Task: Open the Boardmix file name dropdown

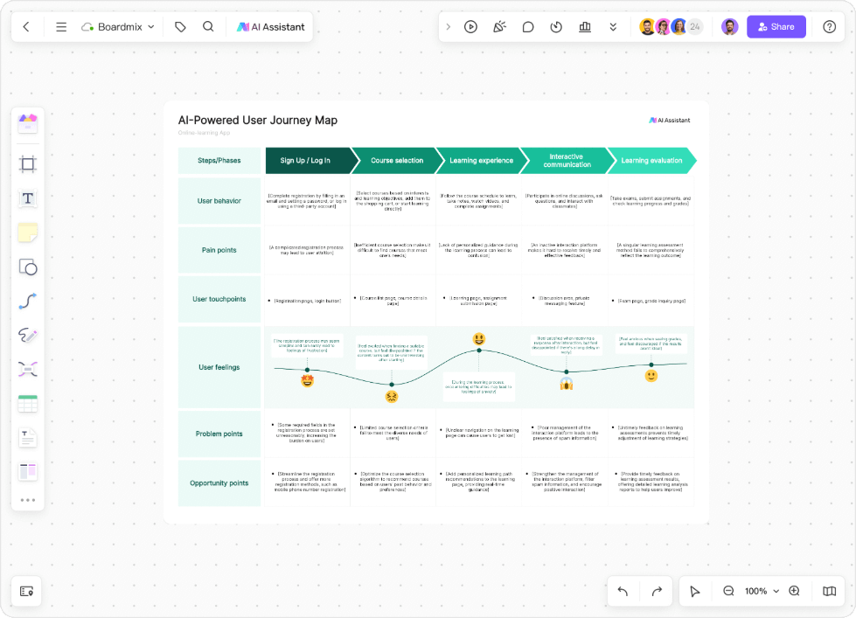Action: (118, 27)
